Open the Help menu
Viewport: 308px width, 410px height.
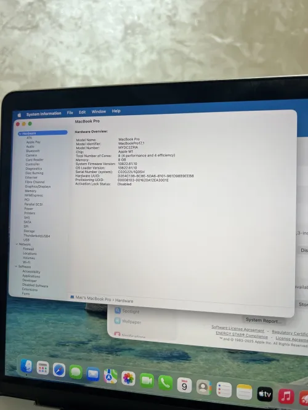pyautogui.click(x=116, y=111)
